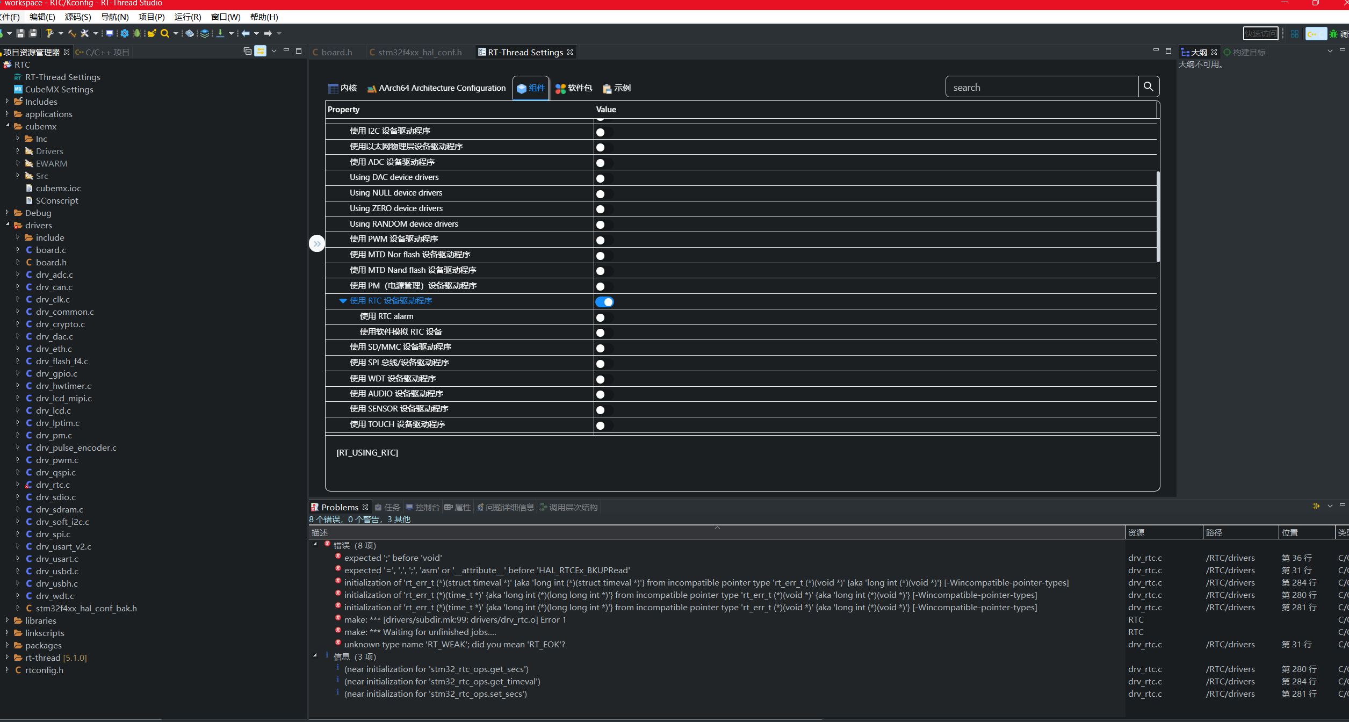Click the blue monitor terminal icon
This screenshot has height=722, width=1349.
tap(109, 33)
